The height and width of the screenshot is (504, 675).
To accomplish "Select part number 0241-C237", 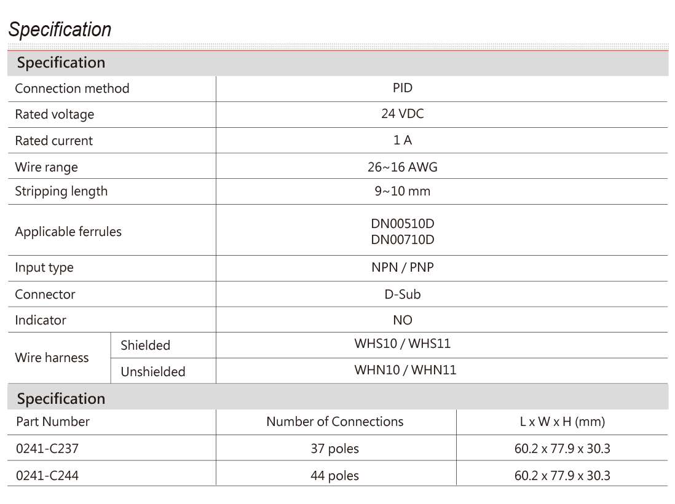I will pos(47,449).
